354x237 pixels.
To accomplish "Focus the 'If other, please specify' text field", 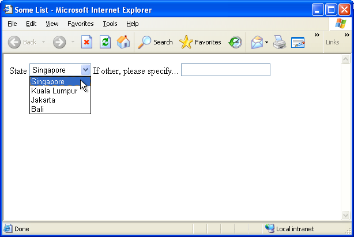I will (225, 70).
